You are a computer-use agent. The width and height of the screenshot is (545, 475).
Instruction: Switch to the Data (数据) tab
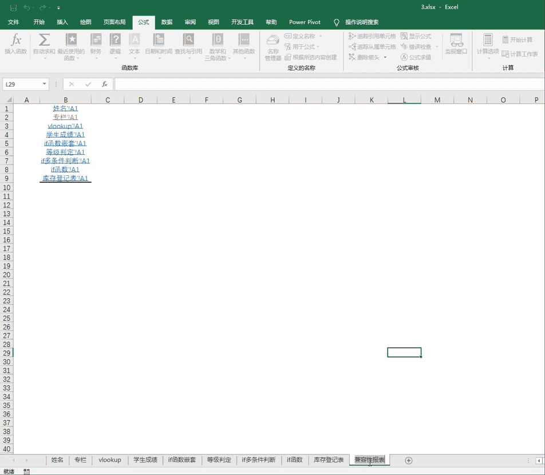click(167, 22)
